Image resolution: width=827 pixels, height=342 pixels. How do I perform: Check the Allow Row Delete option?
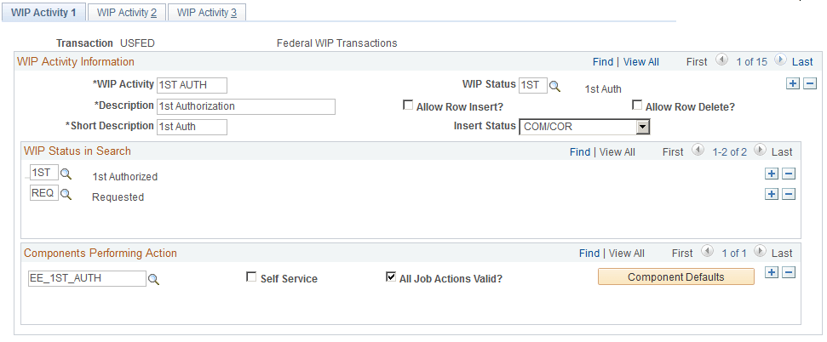(636, 105)
